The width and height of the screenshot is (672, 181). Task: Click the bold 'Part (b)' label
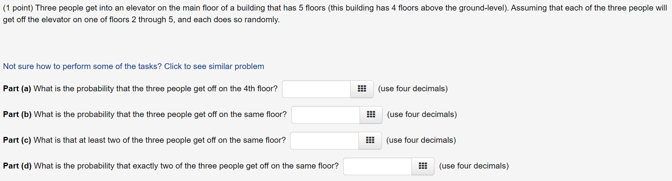click(17, 114)
